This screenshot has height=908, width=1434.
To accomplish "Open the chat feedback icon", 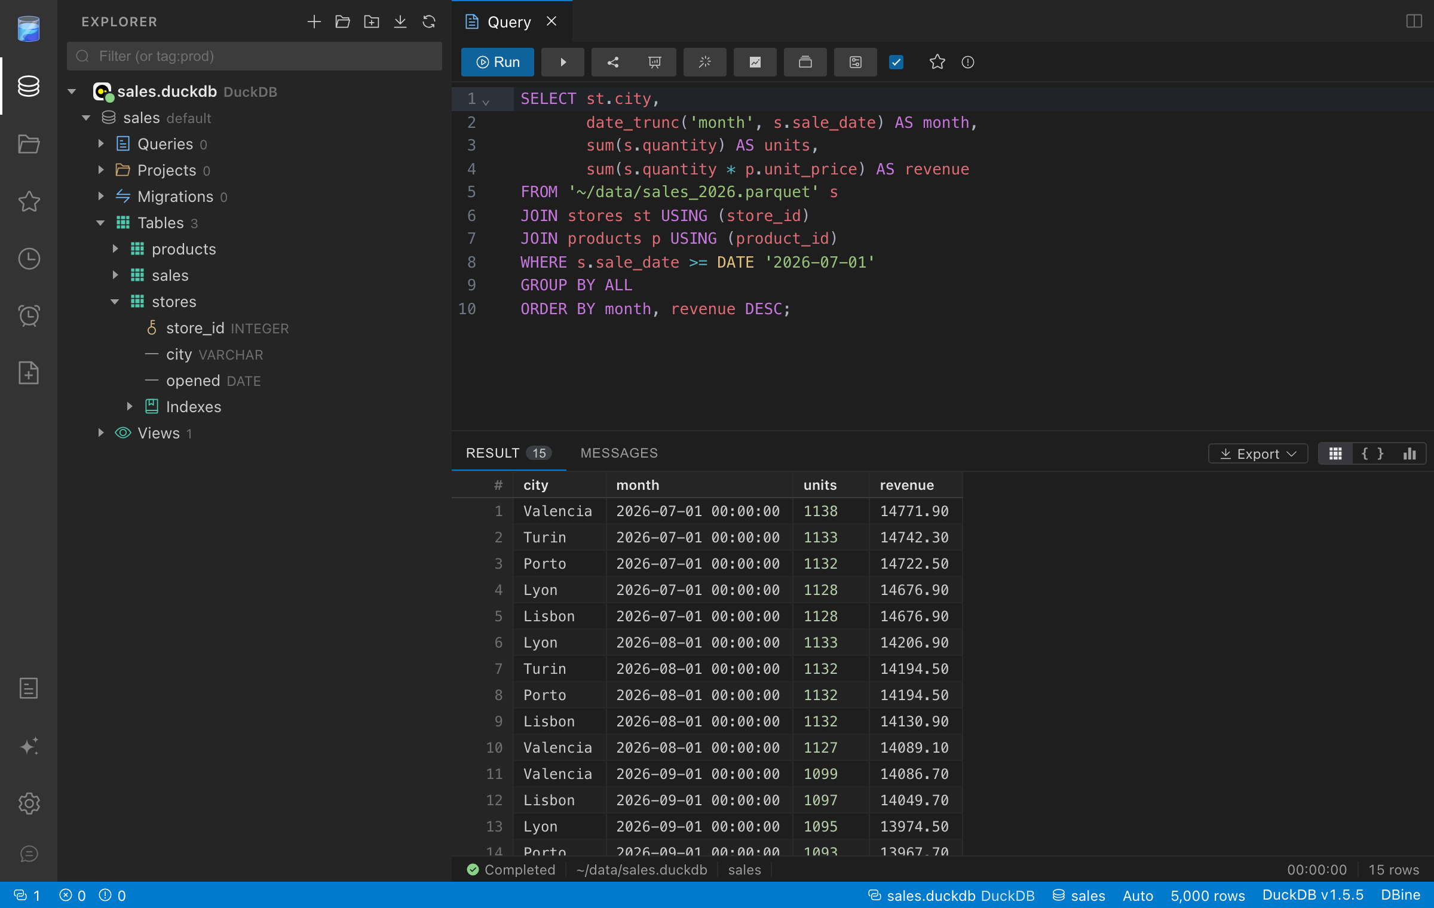I will pos(29,854).
